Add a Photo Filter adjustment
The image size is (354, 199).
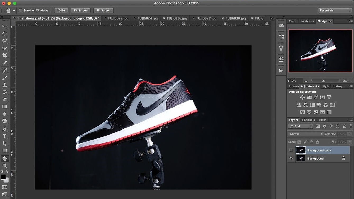319,105
